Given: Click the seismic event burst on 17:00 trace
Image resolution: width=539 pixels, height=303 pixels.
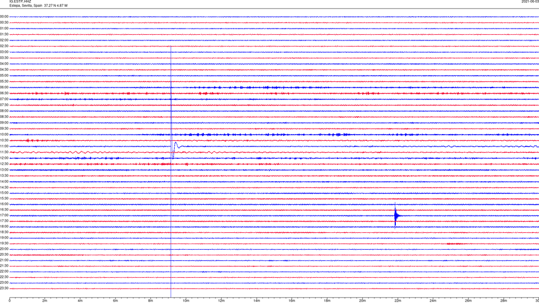Looking at the screenshot, I should pyautogui.click(x=396, y=215).
